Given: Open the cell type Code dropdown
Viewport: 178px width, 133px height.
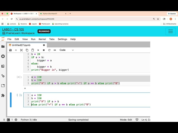Looking at the screenshot, I should click(67, 50).
